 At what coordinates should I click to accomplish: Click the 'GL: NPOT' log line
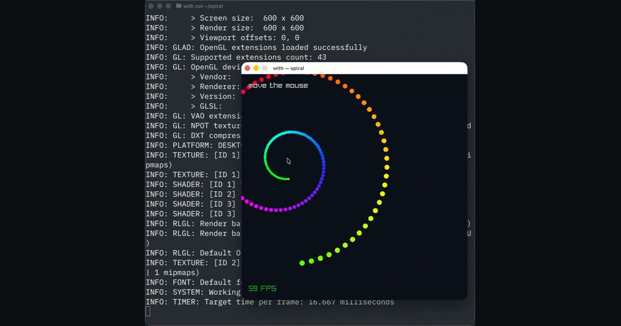(x=194, y=126)
